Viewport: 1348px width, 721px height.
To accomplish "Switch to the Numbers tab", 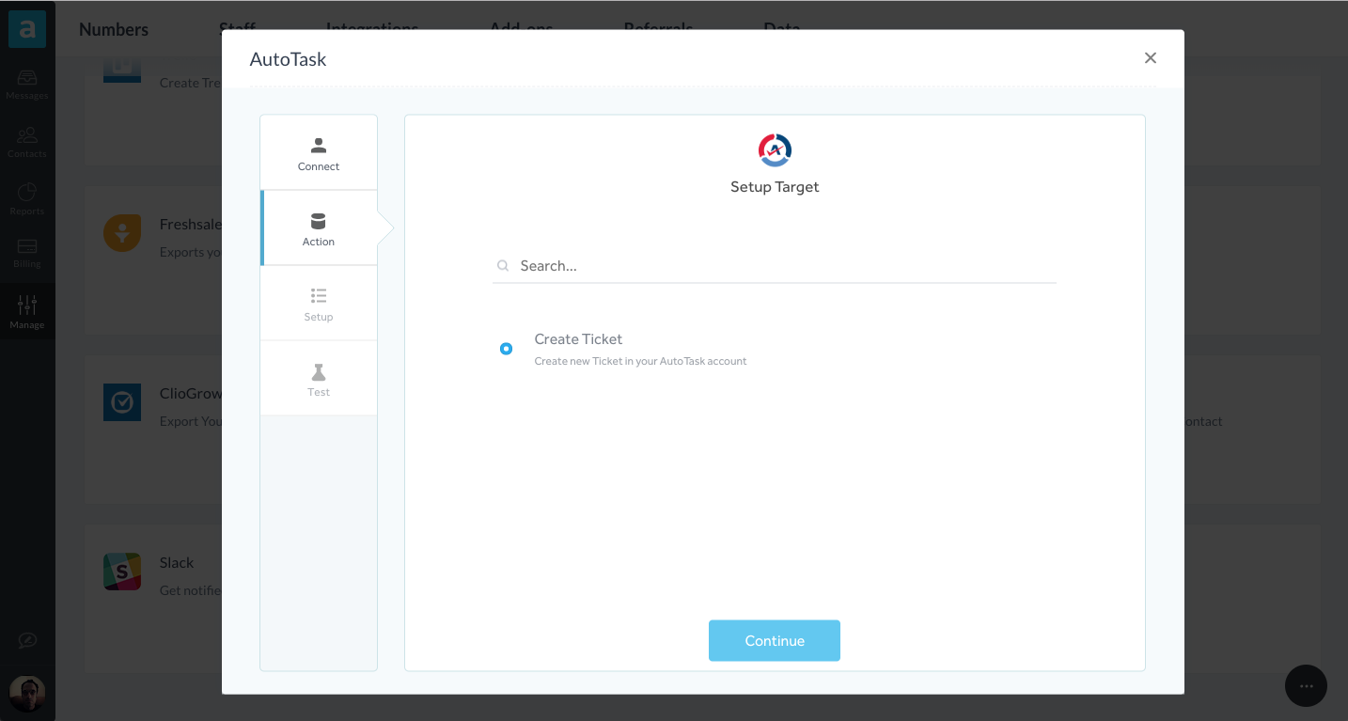I will (x=114, y=29).
